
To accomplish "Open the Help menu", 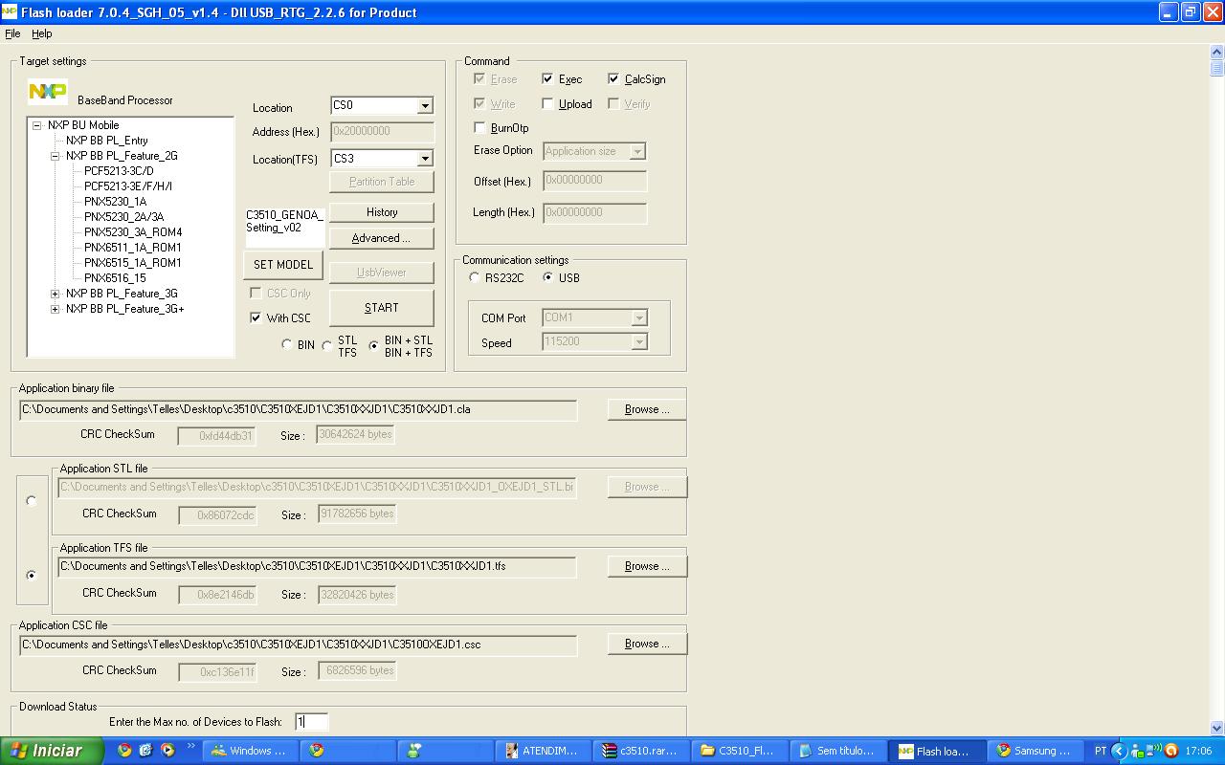I will [x=41, y=33].
